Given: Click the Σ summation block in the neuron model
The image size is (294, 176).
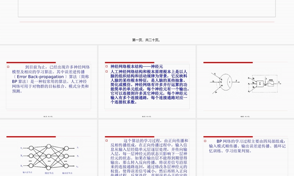Looking at the screenshot, I should tap(260, 84).
